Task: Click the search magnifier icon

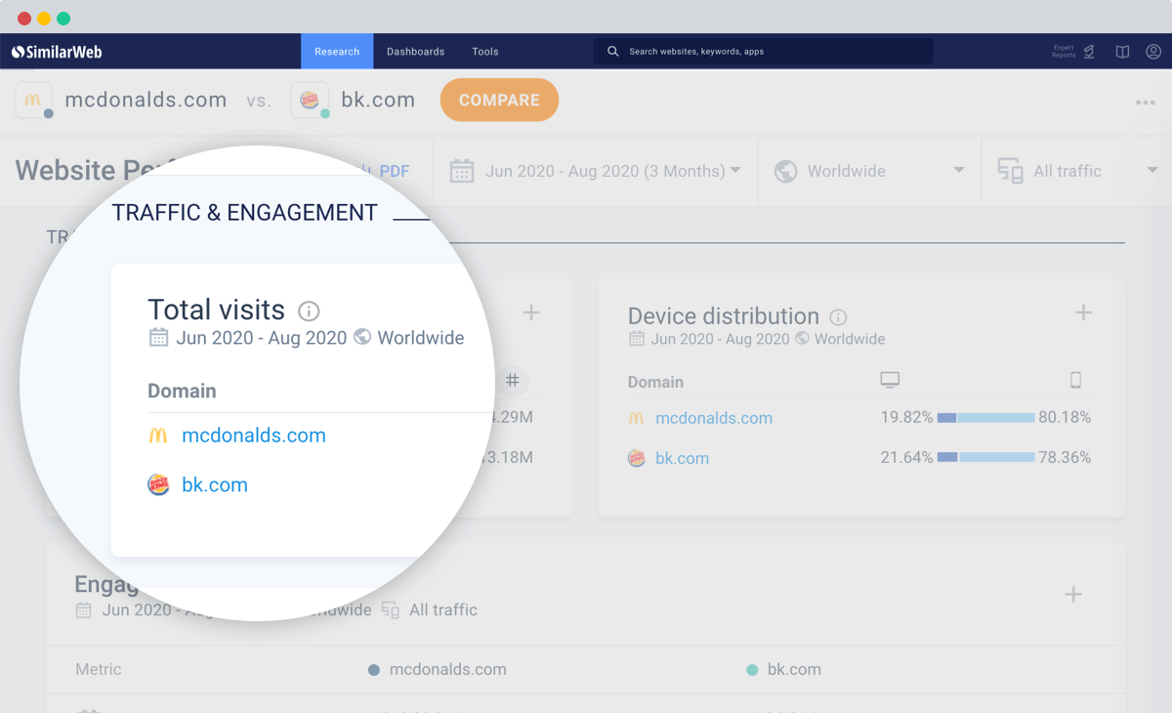Action: [613, 52]
